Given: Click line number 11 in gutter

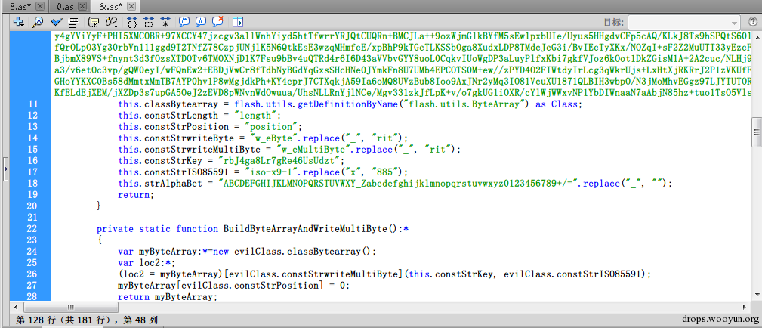Looking at the screenshot, I should 32,104.
